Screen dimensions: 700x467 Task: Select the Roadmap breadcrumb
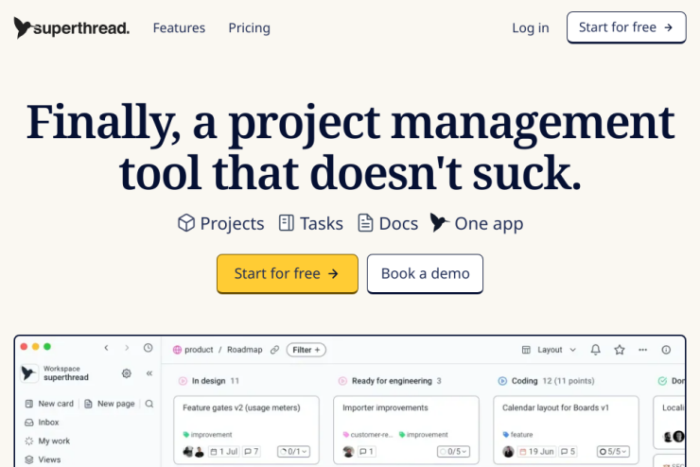[245, 350]
